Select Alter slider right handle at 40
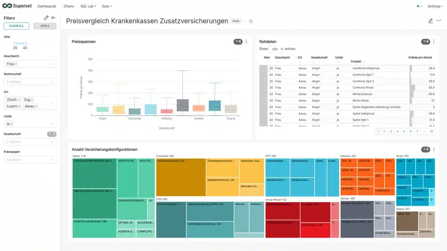 click(x=25, y=44)
